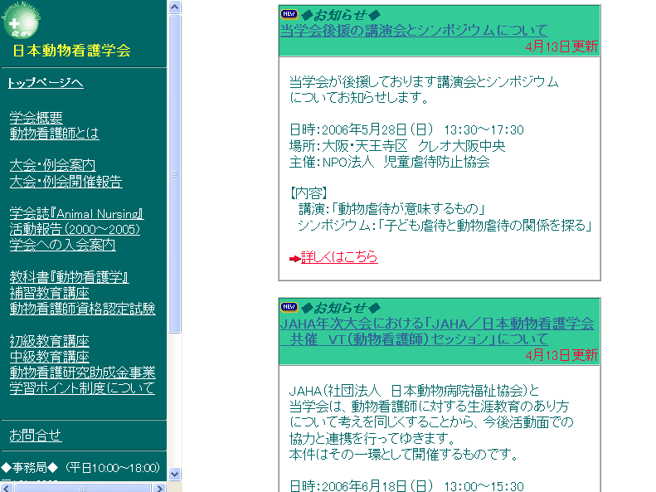
Task: Click the sidebar scroll down arrow
Action: coord(174,474)
